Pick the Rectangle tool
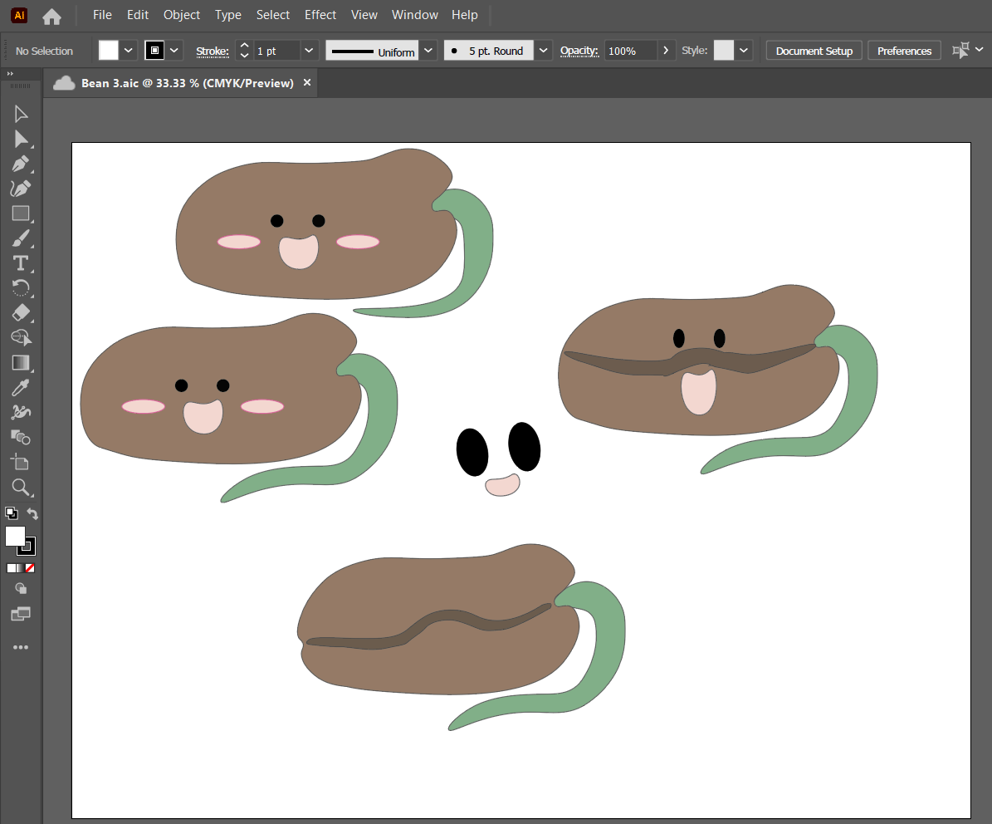This screenshot has height=824, width=992. click(21, 213)
